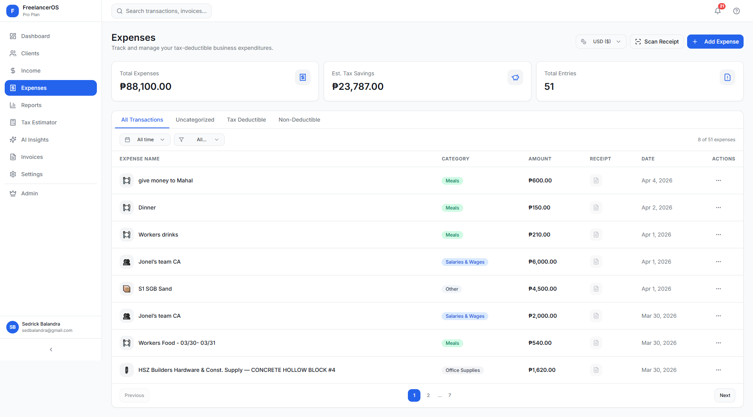View receipt for Workers drinks
The height and width of the screenshot is (417, 753).
click(596, 235)
